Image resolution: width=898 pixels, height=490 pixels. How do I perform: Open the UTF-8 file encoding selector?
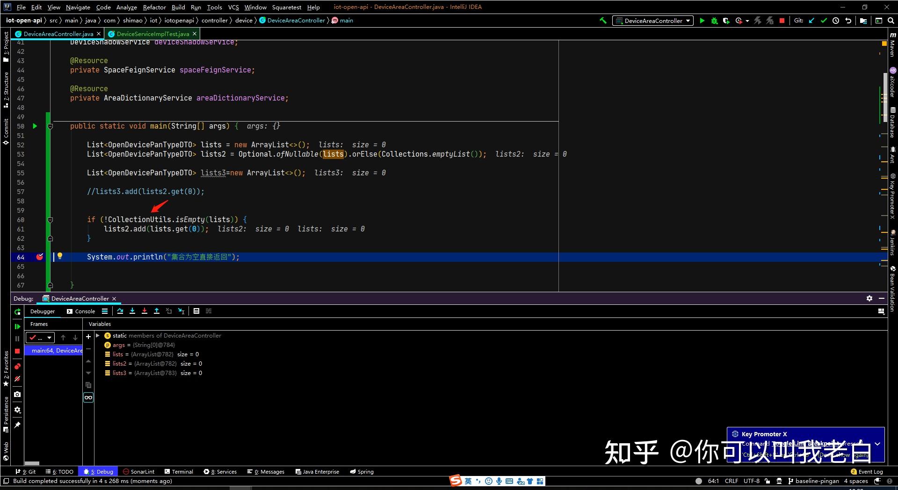[751, 481]
